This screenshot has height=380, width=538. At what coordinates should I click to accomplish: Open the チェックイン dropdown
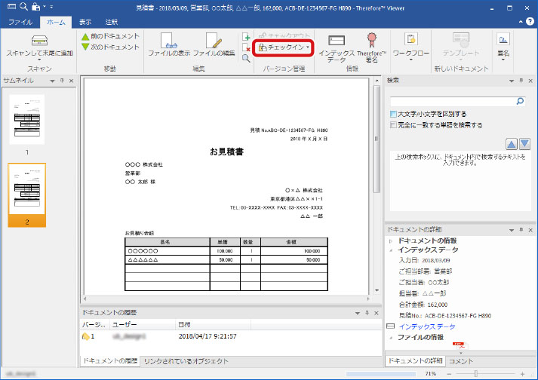284,47
